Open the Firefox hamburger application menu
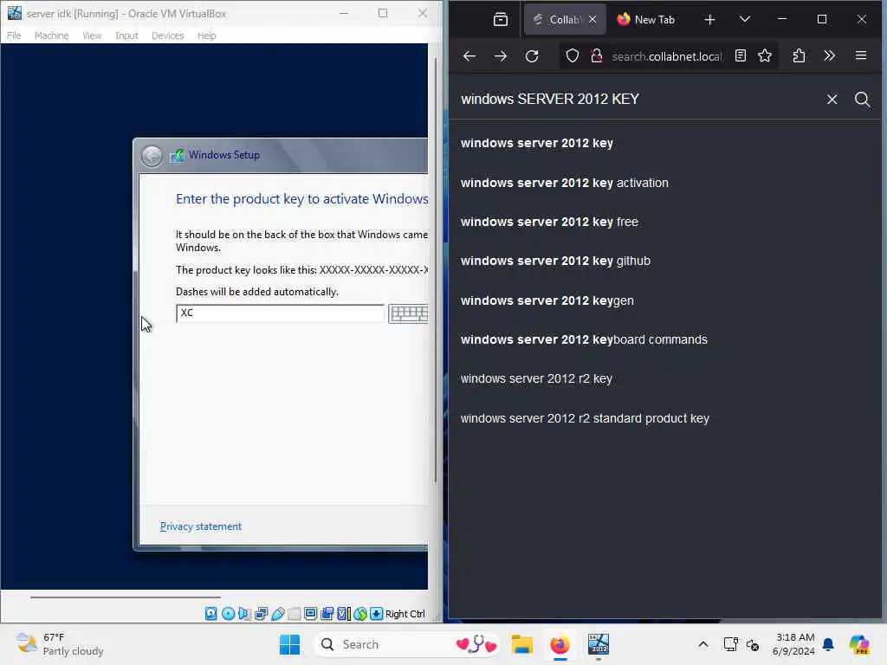 click(x=861, y=55)
